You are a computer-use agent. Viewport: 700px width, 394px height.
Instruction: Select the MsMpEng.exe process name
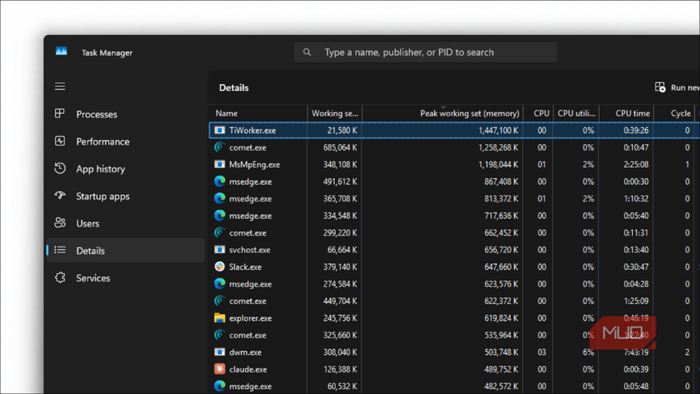pyautogui.click(x=255, y=164)
